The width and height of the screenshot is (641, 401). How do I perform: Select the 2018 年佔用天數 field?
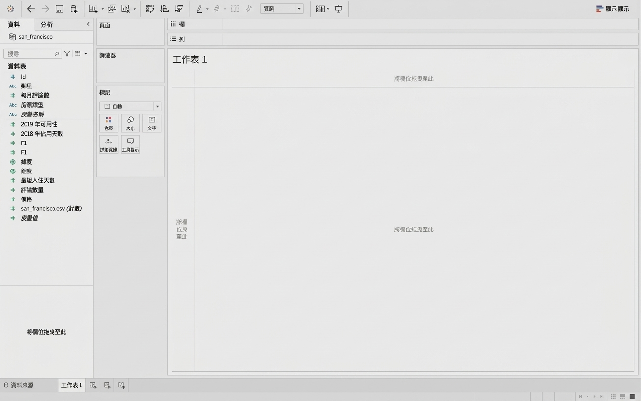(42, 134)
